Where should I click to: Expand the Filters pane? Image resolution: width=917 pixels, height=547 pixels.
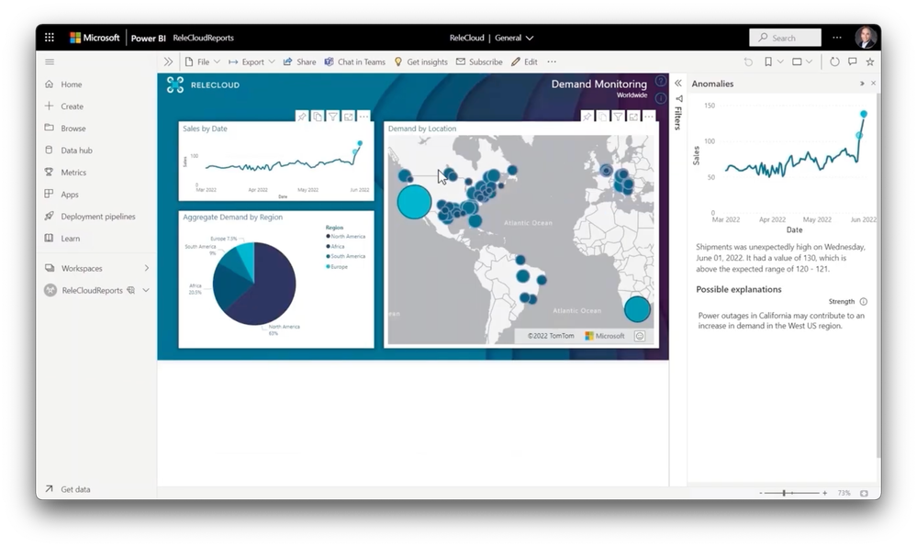(677, 84)
